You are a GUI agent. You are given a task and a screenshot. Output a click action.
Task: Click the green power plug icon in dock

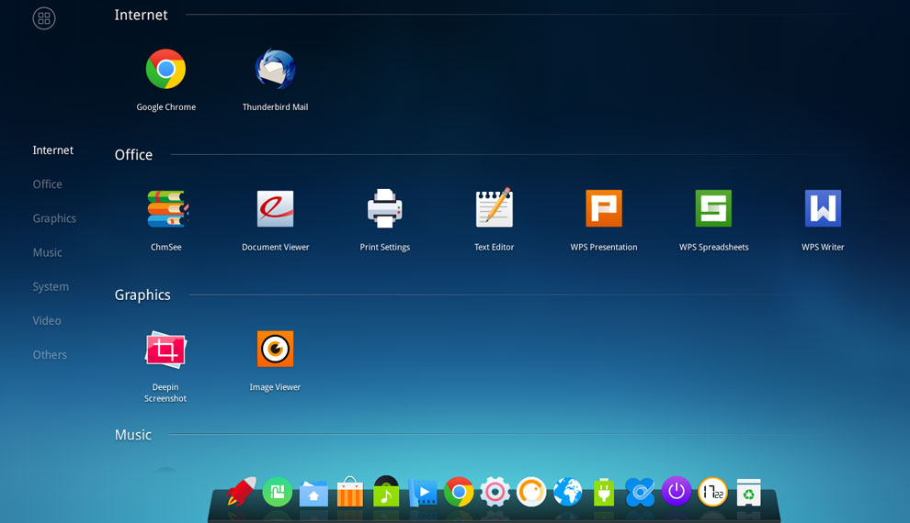[x=604, y=493]
